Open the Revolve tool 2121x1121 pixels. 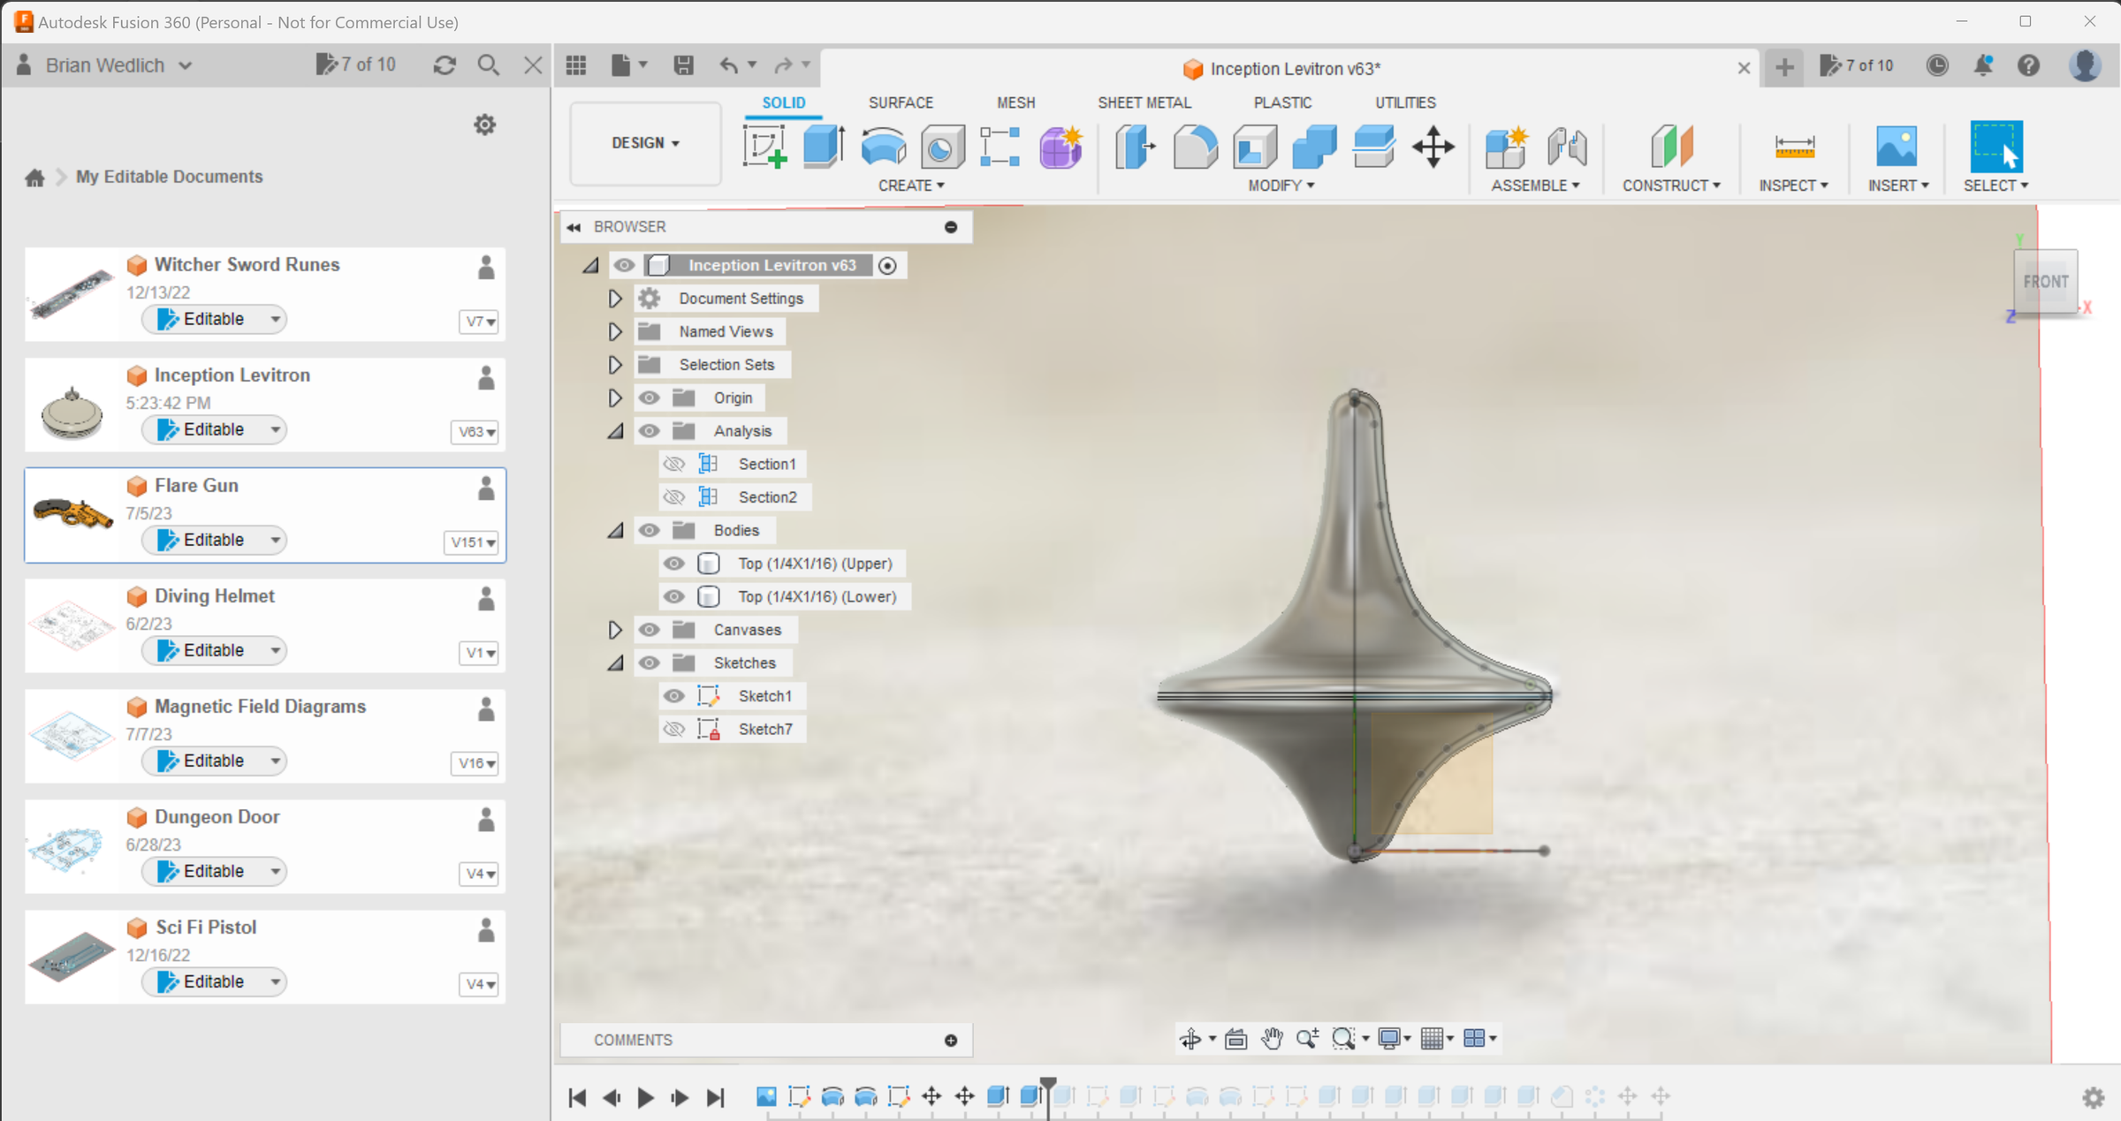881,147
